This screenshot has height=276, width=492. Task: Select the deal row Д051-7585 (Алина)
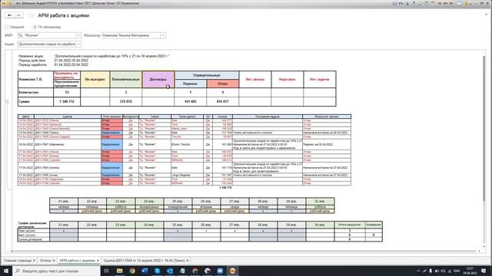pos(184,168)
